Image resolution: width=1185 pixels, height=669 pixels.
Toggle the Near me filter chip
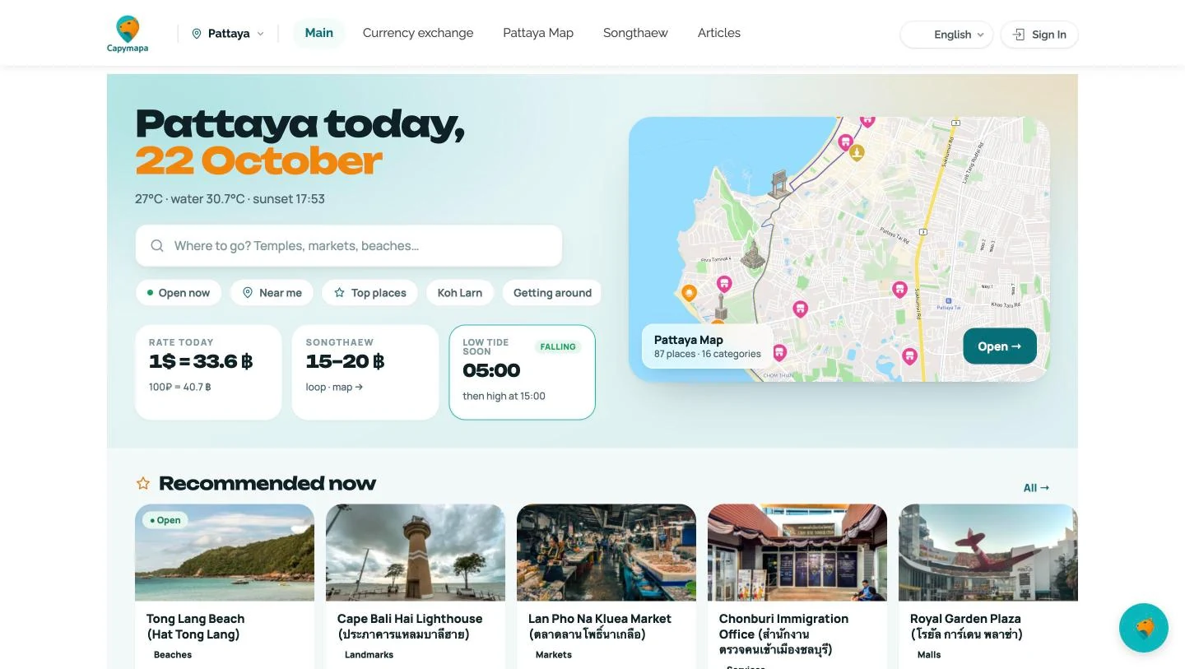(272, 293)
